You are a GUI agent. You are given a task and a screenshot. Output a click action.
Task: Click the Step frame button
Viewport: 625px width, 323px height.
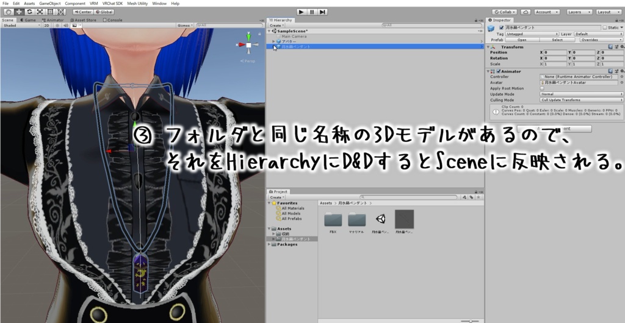[x=322, y=12]
